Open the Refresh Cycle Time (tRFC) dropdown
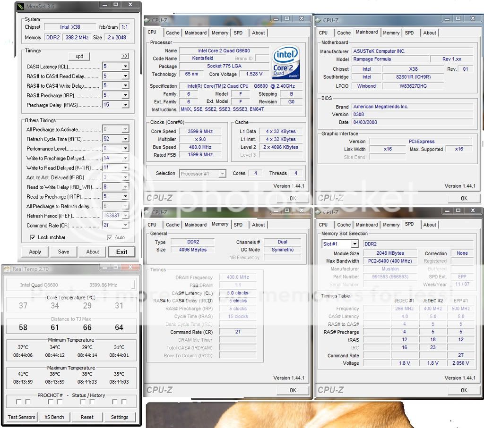This screenshot has width=484, height=428. click(x=125, y=139)
